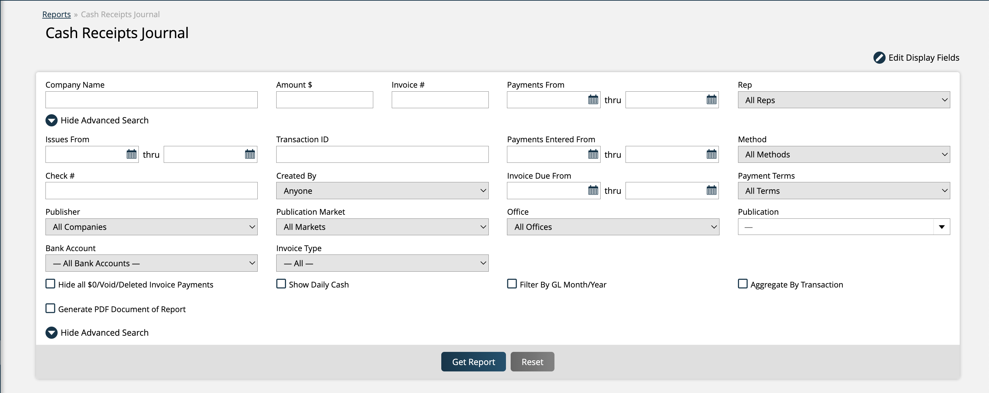Expand the All Bank Accounts dropdown
This screenshot has height=393, width=989.
click(151, 263)
